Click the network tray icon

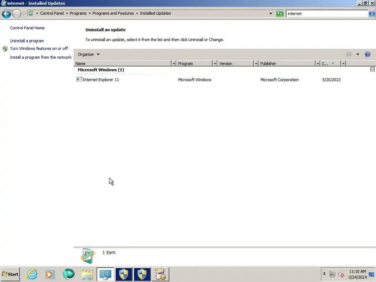[x=332, y=274]
